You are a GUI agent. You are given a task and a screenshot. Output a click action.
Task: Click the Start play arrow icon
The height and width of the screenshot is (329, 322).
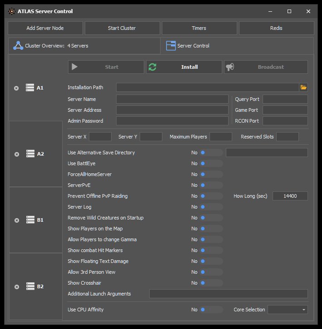click(x=74, y=67)
